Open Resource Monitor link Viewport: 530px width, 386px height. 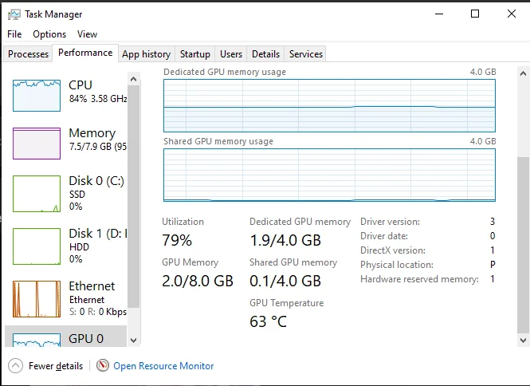click(163, 366)
